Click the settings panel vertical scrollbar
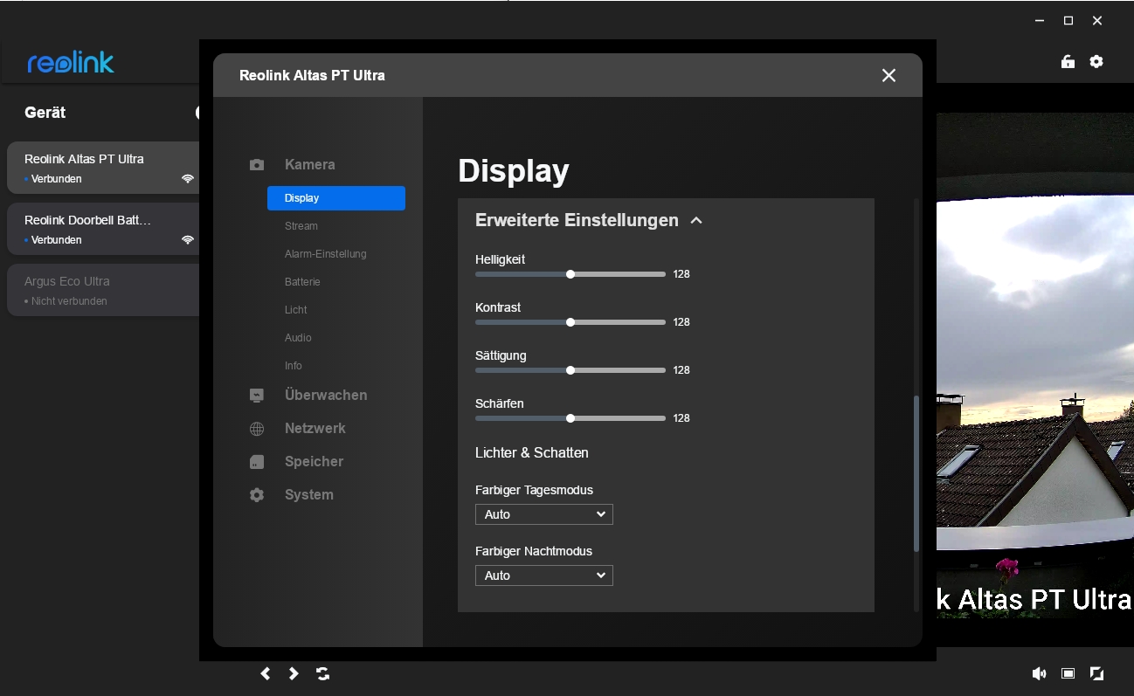This screenshot has width=1134, height=696. [916, 473]
